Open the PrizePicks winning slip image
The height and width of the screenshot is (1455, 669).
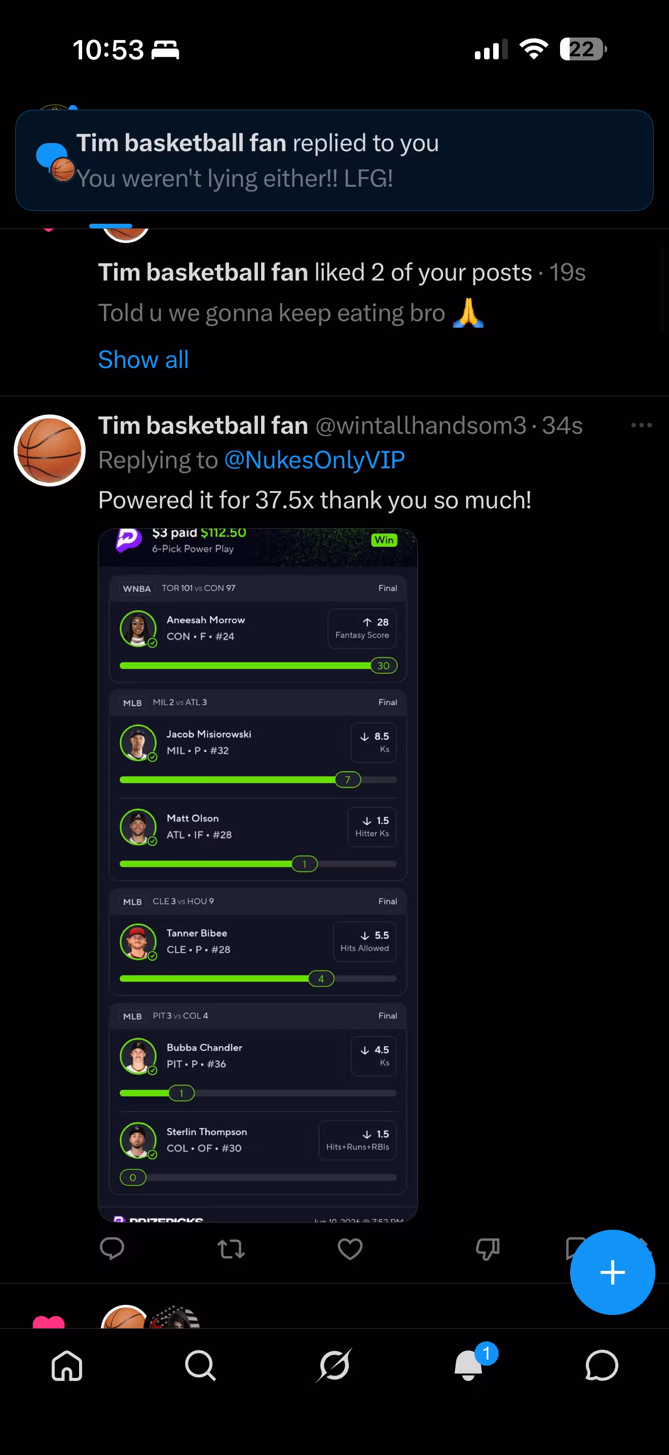click(x=258, y=875)
